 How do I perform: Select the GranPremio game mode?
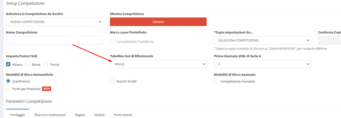coord(8,81)
